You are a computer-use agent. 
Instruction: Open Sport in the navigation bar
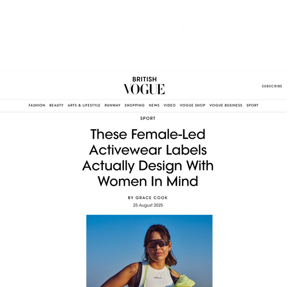[252, 106]
